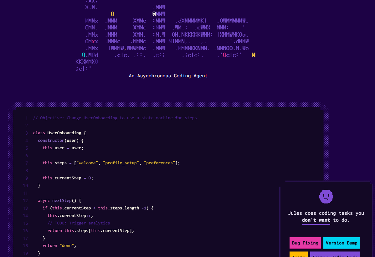375x257 pixels.
Task: Click the yellow M at the logo's right edge
Action: pos(253,55)
